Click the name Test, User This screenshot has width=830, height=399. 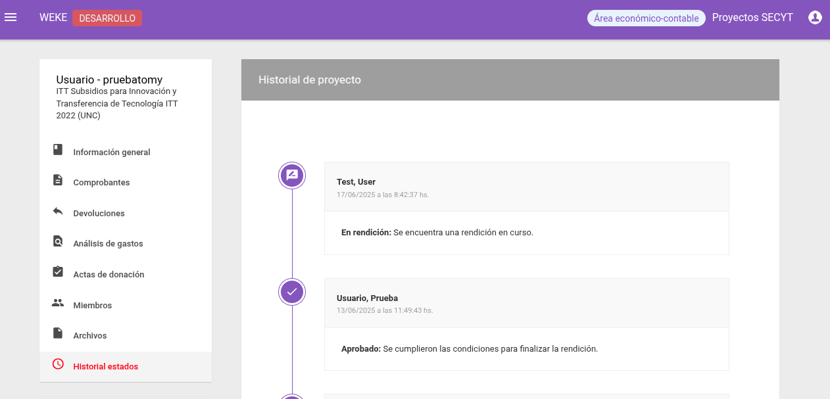point(356,181)
